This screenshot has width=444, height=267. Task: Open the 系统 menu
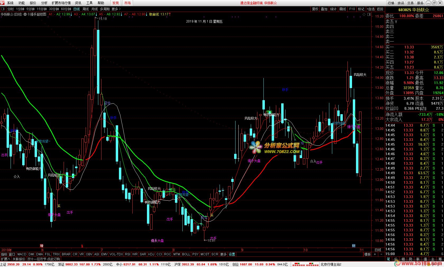click(x=10, y=3)
